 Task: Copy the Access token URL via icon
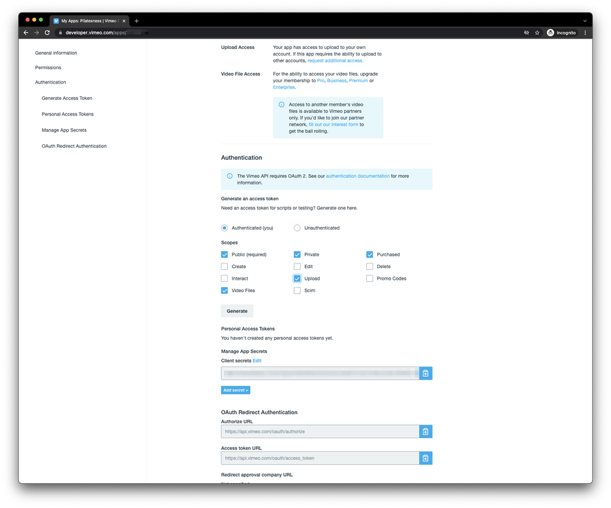coord(425,458)
